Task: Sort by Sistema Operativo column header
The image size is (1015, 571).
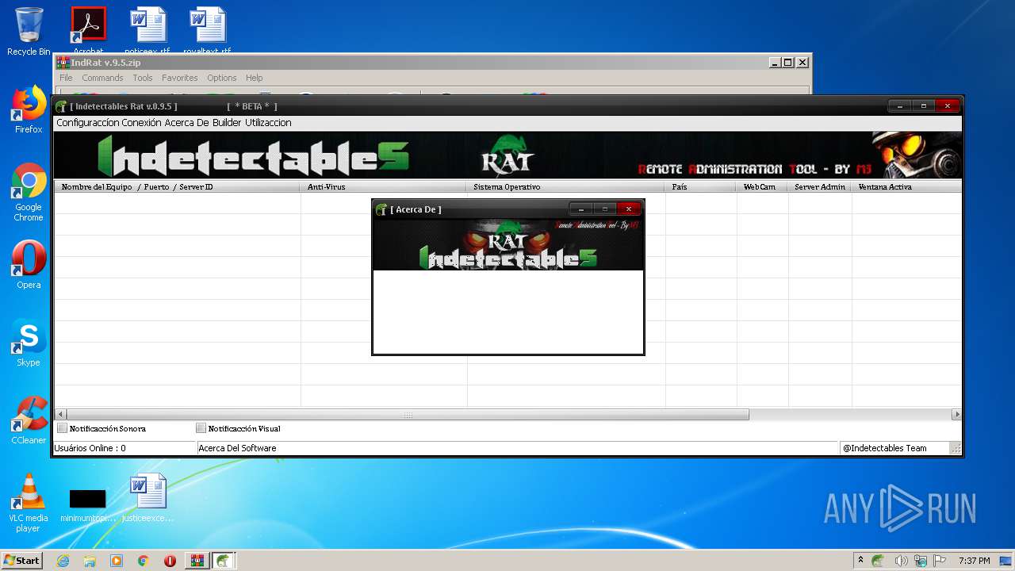Action: [566, 187]
